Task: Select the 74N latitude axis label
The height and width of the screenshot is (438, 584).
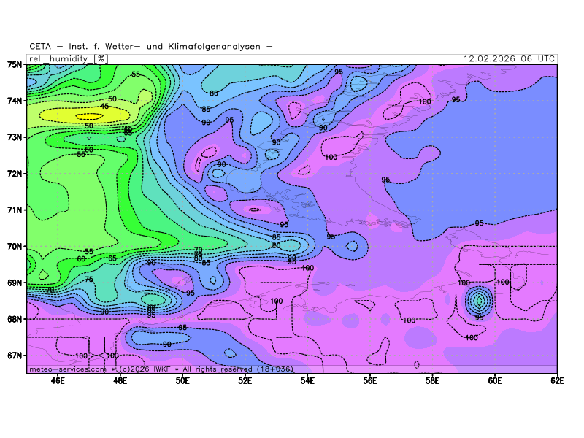Action: tap(15, 101)
